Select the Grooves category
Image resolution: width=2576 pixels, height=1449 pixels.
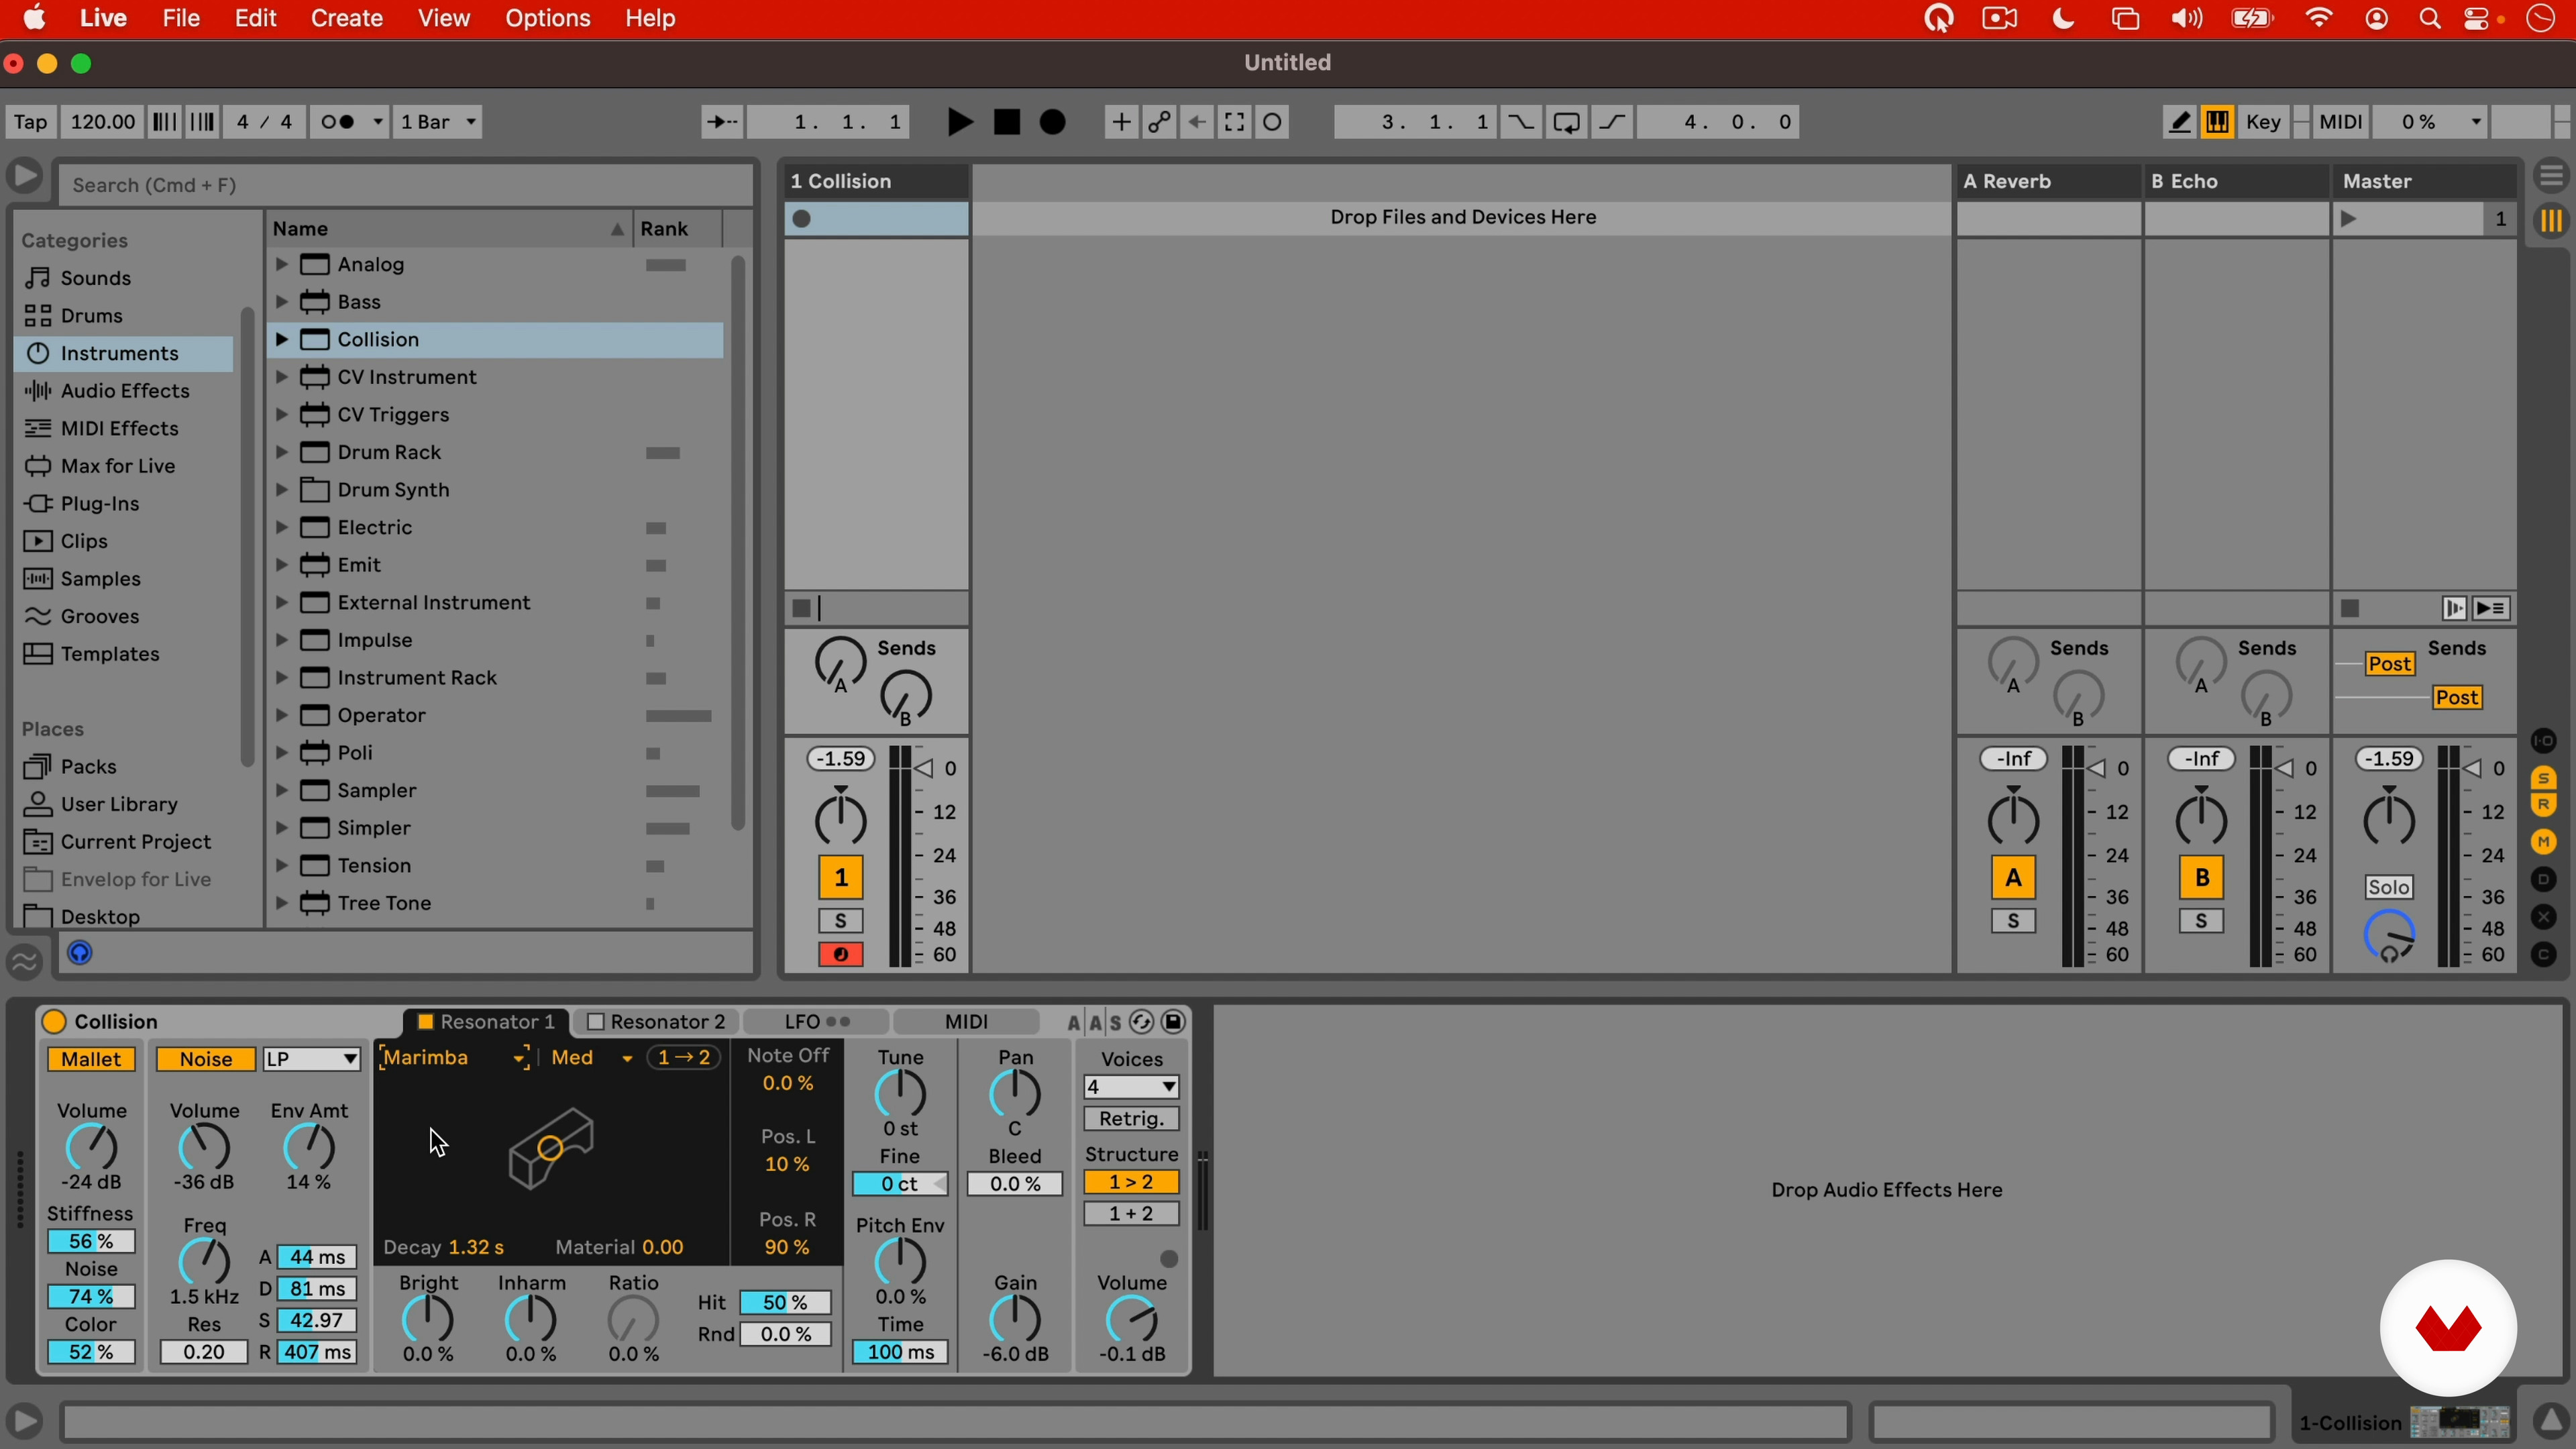pyautogui.click(x=99, y=616)
